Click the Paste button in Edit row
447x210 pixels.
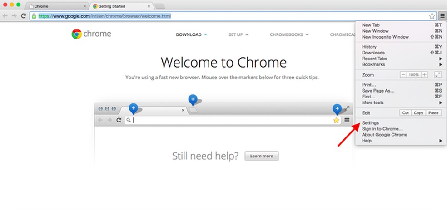433,113
